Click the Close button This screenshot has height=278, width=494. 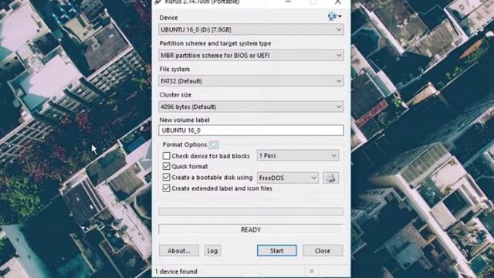[323, 250]
